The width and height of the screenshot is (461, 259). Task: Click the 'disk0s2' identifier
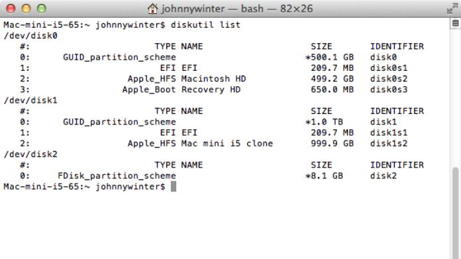pos(389,78)
